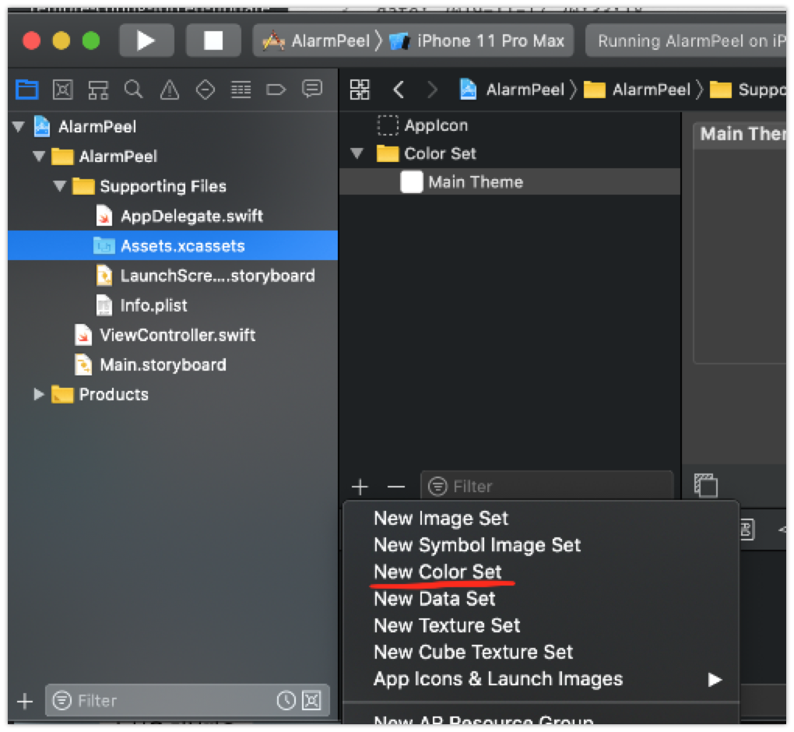This screenshot has height=732, width=794.
Task: Open the Issue navigator warning icon
Action: pos(170,90)
